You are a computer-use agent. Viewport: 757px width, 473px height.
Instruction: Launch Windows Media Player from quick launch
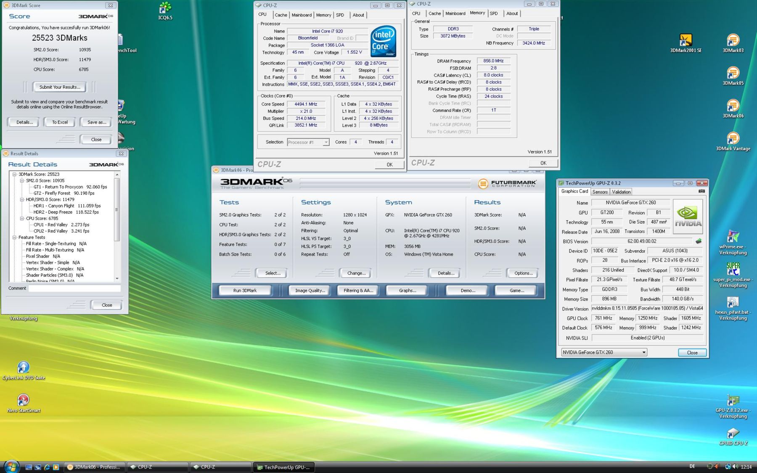tap(56, 467)
